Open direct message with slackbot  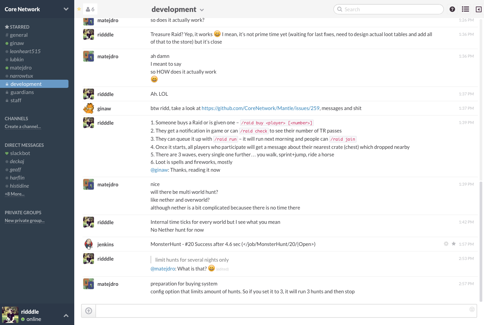[20, 153]
